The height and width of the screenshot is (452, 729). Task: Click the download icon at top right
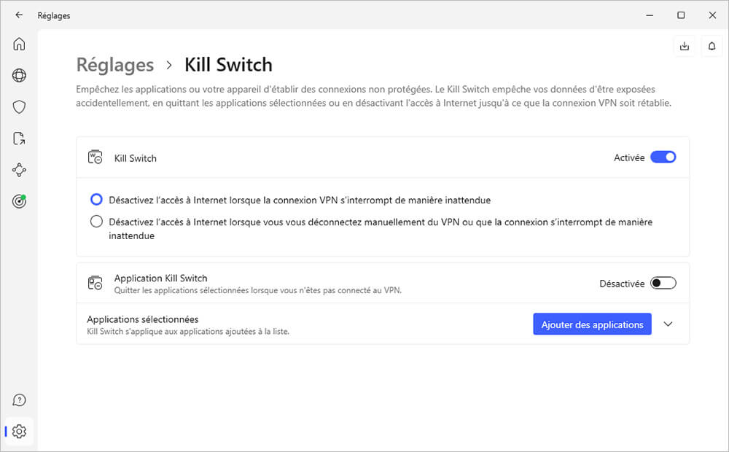(x=685, y=46)
